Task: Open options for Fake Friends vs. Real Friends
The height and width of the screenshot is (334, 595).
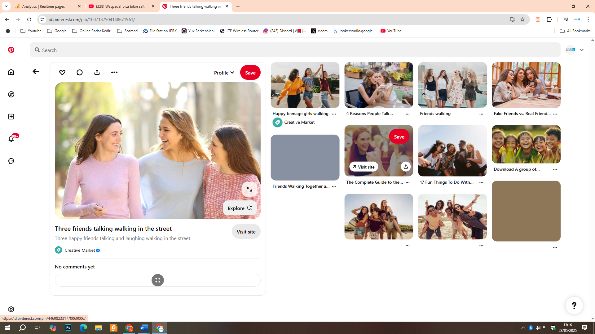Action: 555,114
